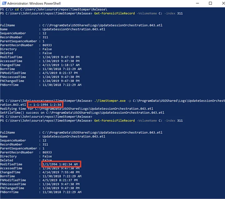Click the red-boxed "-m 1-1-1994 1:2:34" argument
The width and height of the screenshot is (225, 199).
click(x=45, y=104)
